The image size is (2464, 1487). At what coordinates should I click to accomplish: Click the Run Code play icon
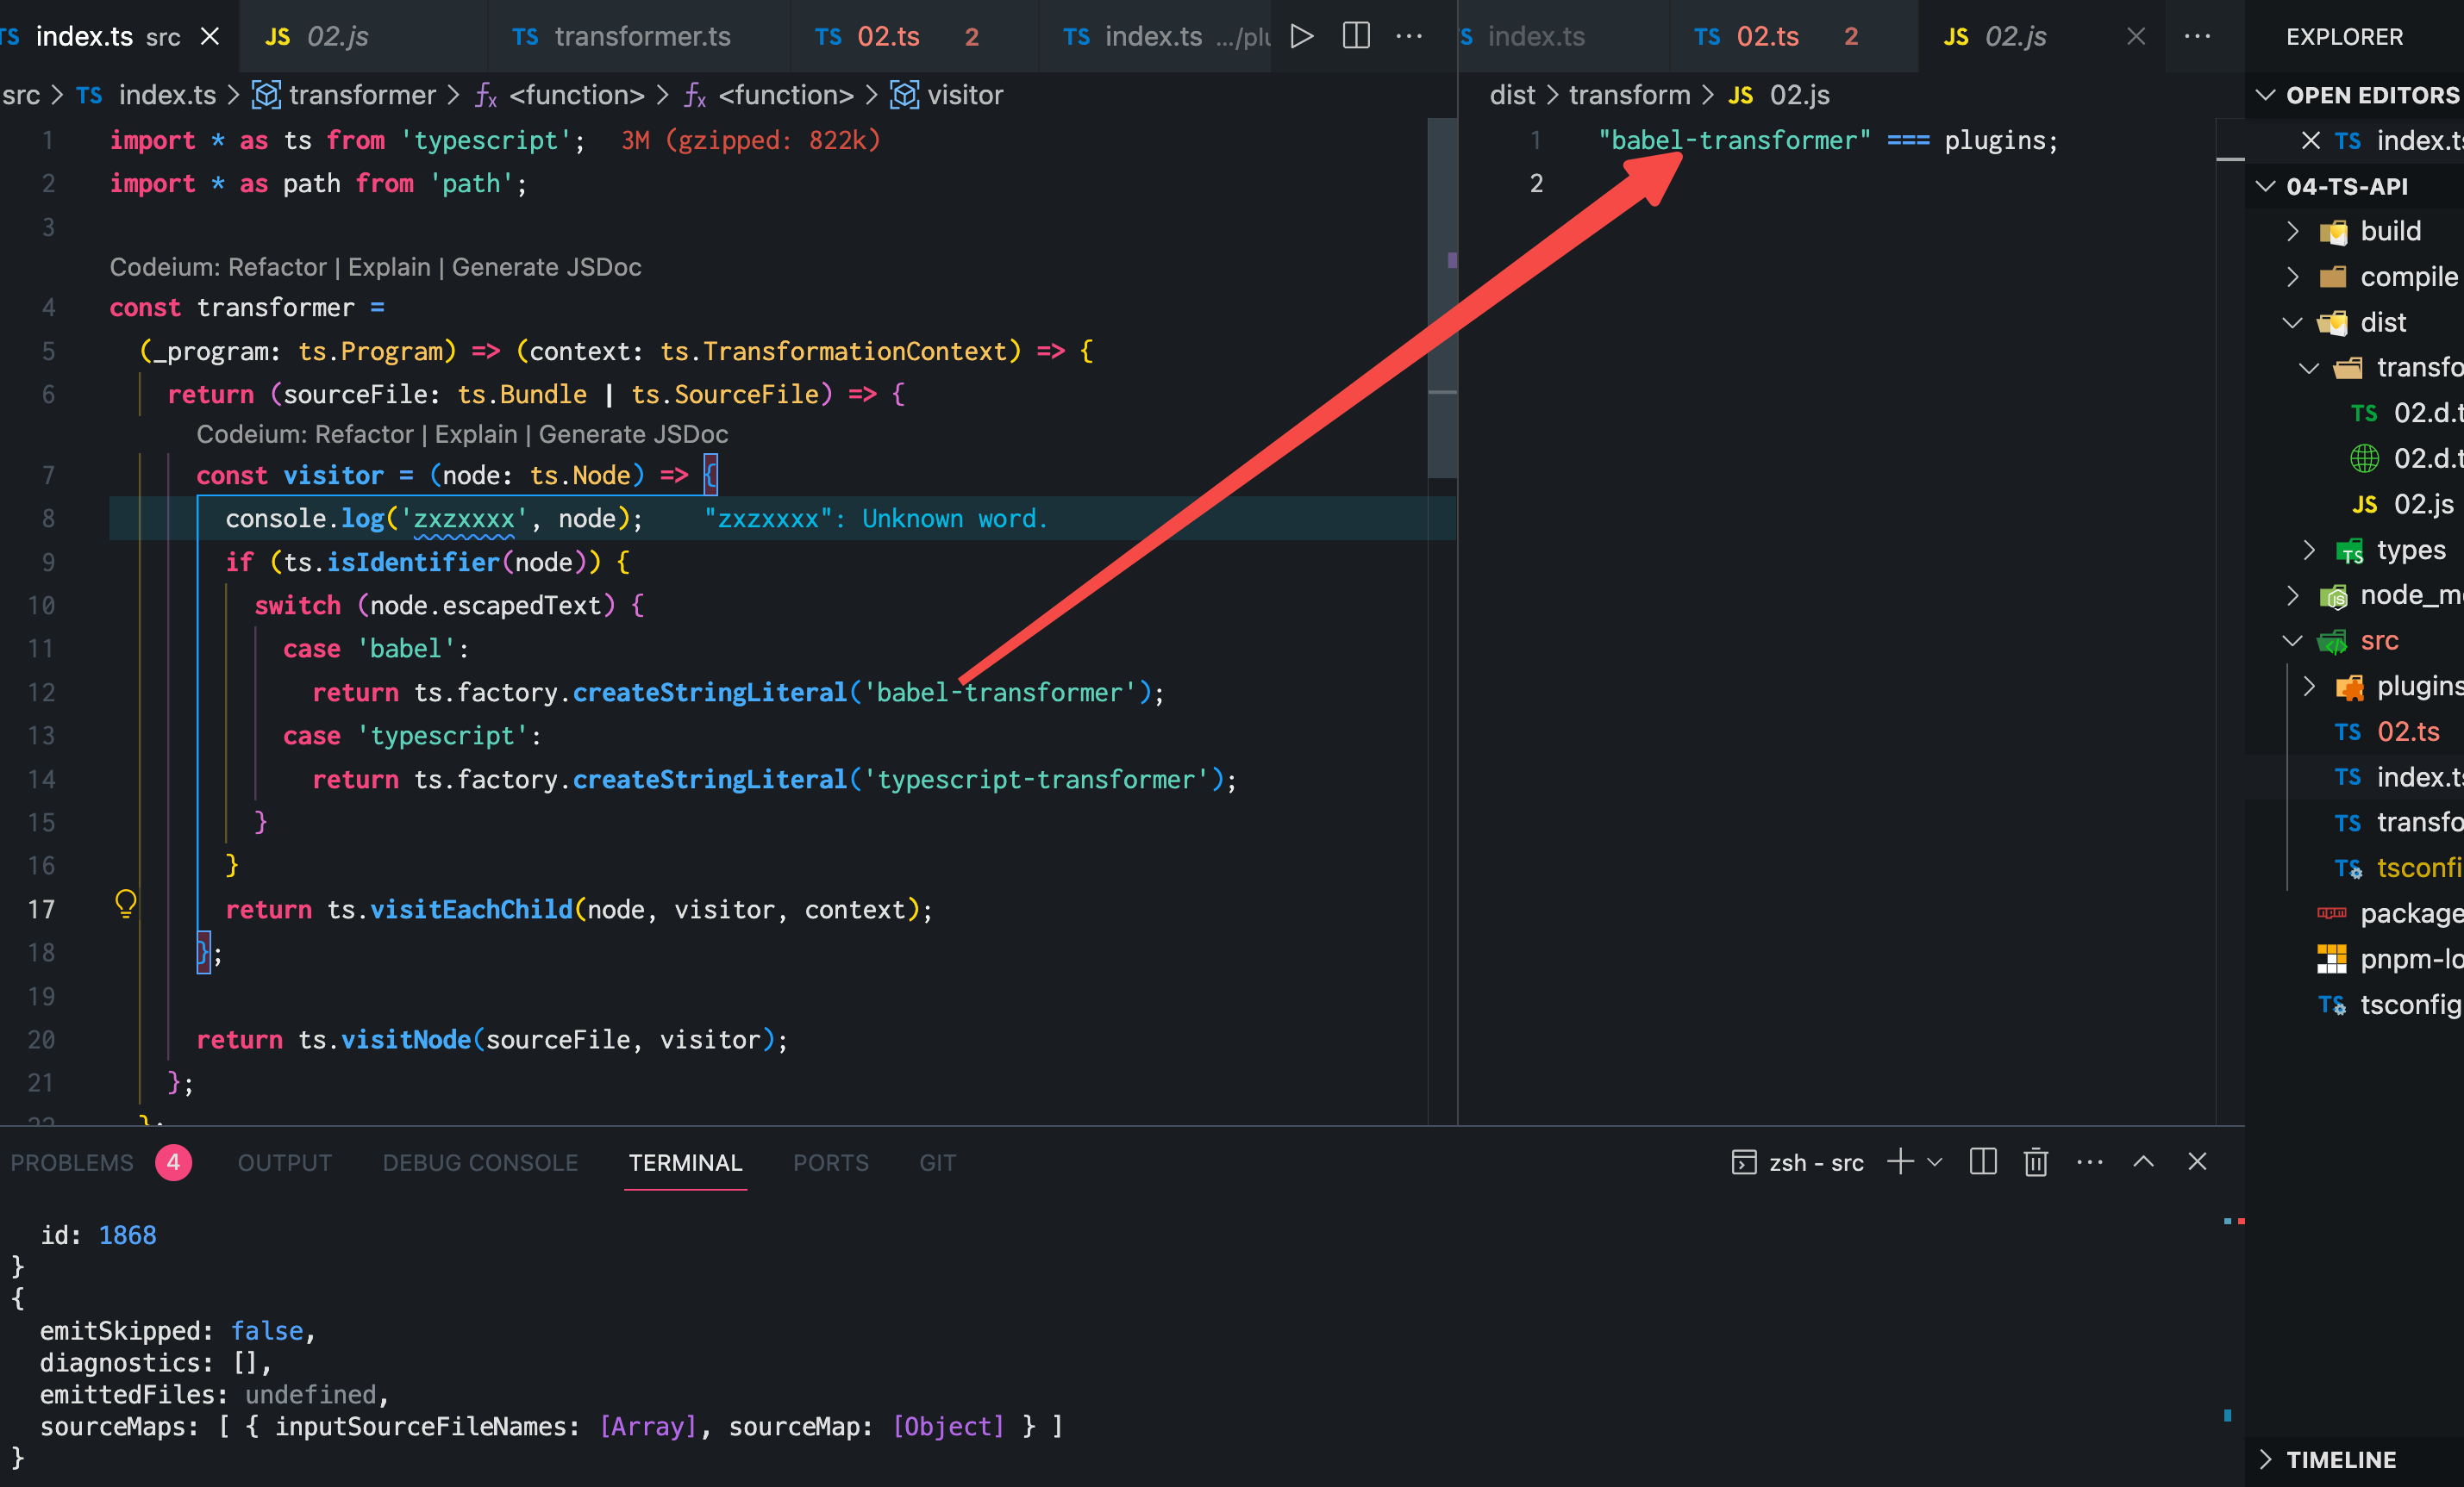click(x=1301, y=37)
